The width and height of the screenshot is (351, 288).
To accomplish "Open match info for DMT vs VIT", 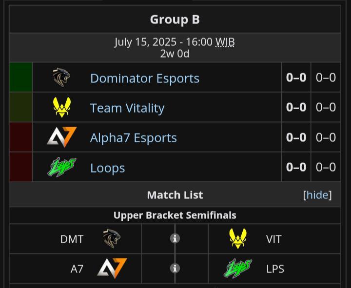I will [x=175, y=239].
